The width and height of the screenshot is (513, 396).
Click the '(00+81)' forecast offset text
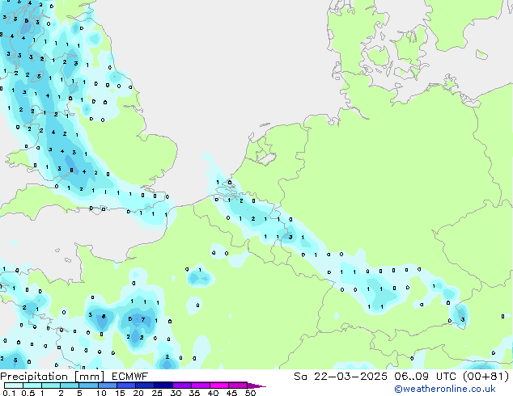(x=485, y=377)
